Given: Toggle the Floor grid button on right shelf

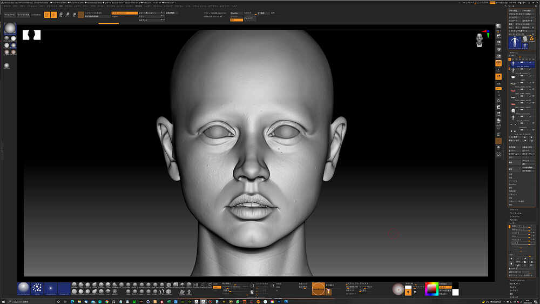Looking at the screenshot, I should (x=498, y=70).
